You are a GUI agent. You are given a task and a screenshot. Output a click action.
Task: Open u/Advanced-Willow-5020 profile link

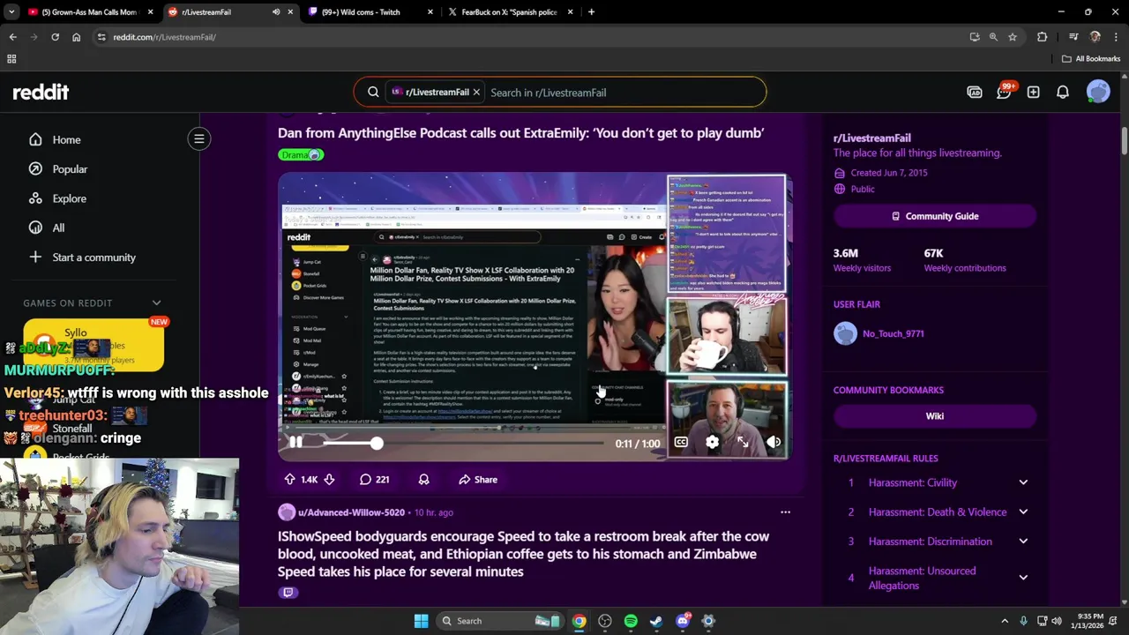tap(351, 512)
